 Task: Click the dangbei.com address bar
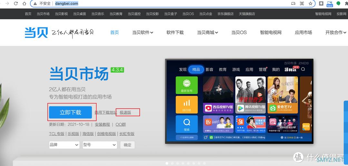[x=173, y=4]
